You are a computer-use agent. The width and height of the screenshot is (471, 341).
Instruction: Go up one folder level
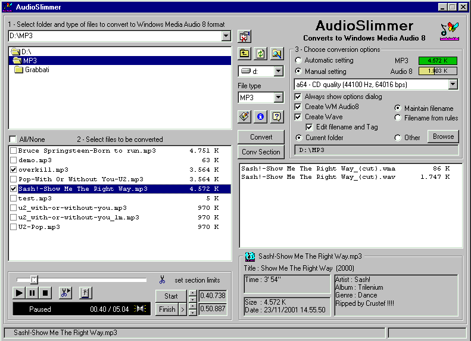pos(245,54)
